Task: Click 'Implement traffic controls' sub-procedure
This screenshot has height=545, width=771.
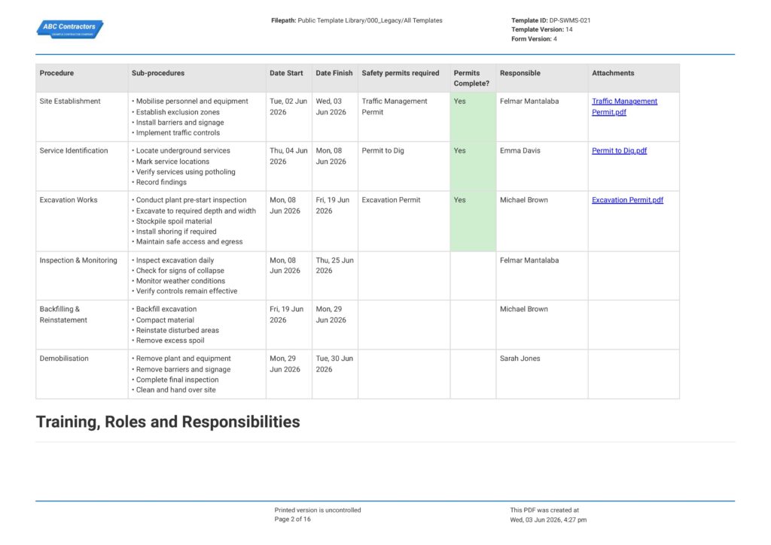Action: pyautogui.click(x=175, y=132)
